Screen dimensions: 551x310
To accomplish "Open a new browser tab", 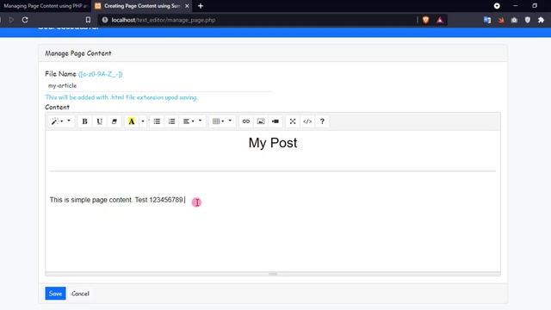I will (x=201, y=6).
